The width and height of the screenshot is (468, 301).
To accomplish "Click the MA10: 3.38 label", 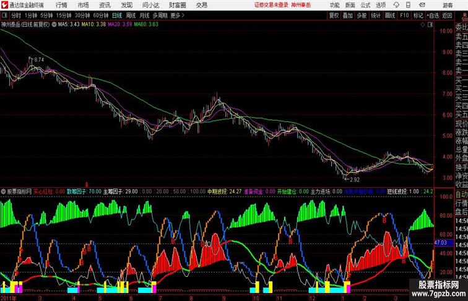I will click(93, 25).
